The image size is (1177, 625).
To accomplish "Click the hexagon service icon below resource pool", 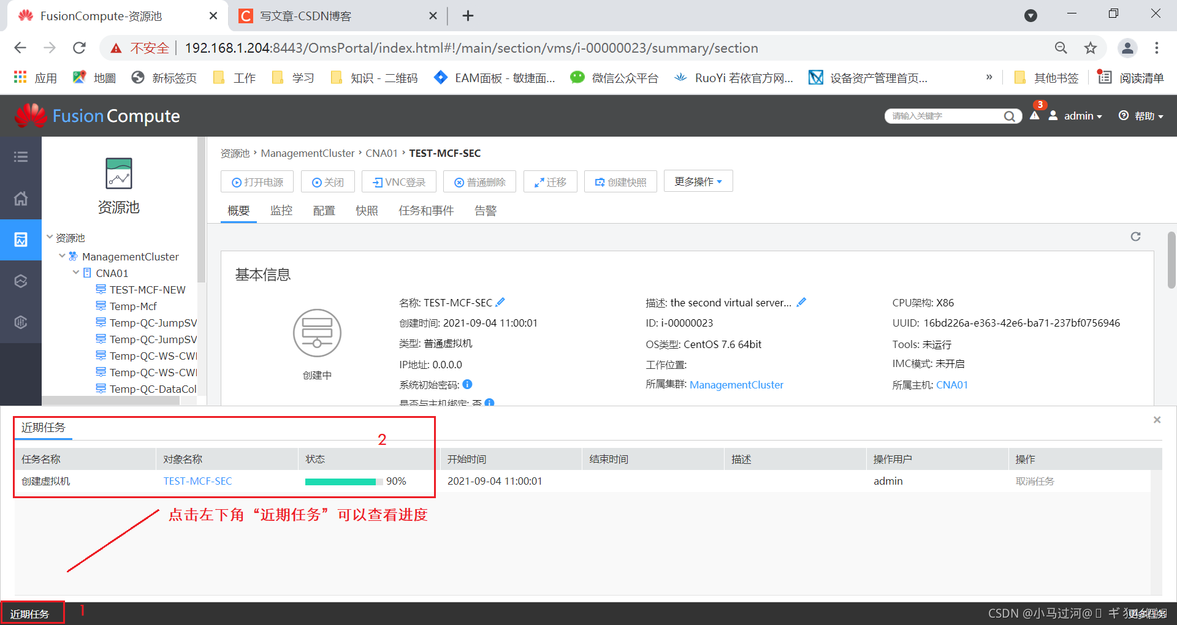I will pos(21,281).
